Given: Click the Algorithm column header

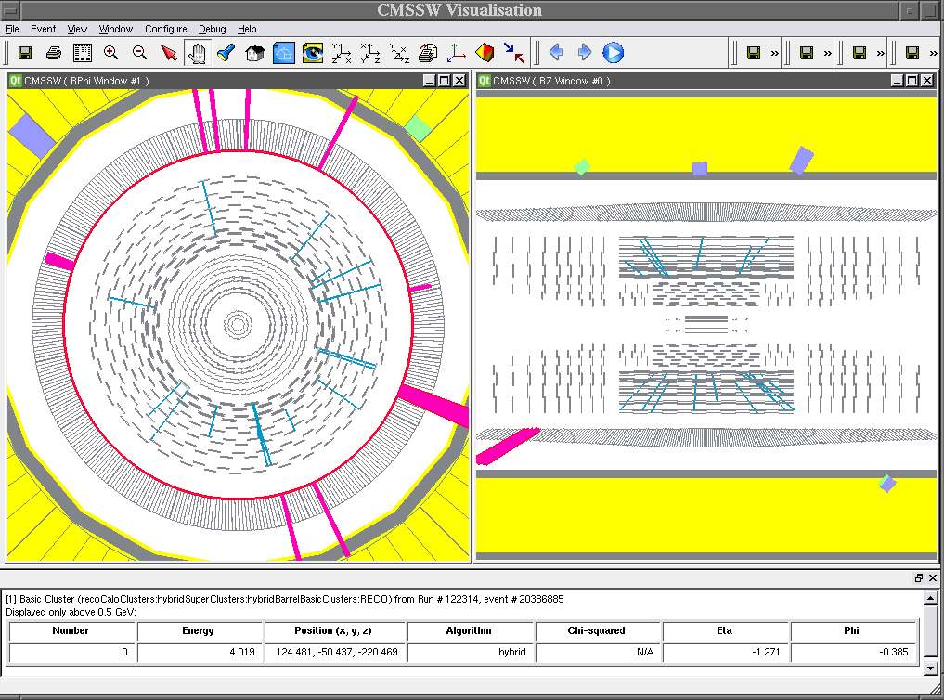Looking at the screenshot, I should [471, 630].
